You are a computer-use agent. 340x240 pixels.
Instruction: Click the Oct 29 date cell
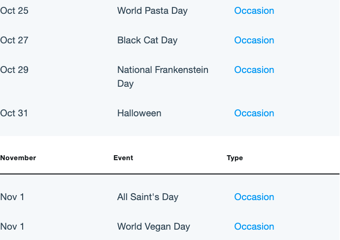coord(14,70)
